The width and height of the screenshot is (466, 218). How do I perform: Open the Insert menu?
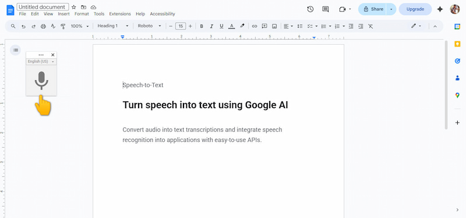[x=63, y=14]
